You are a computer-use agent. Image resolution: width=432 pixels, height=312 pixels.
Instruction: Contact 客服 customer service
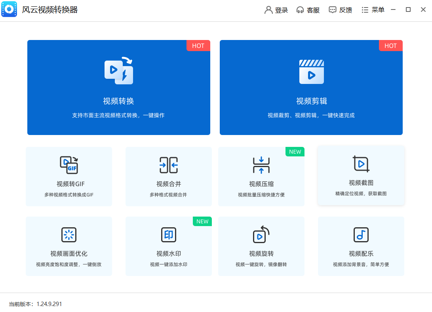click(308, 10)
